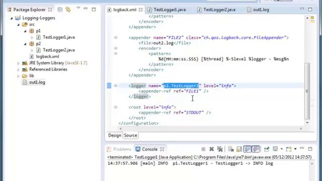This screenshot has height=181, width=322.
Task: Minimize the Package Explorer panel
Action: pos(86,9)
